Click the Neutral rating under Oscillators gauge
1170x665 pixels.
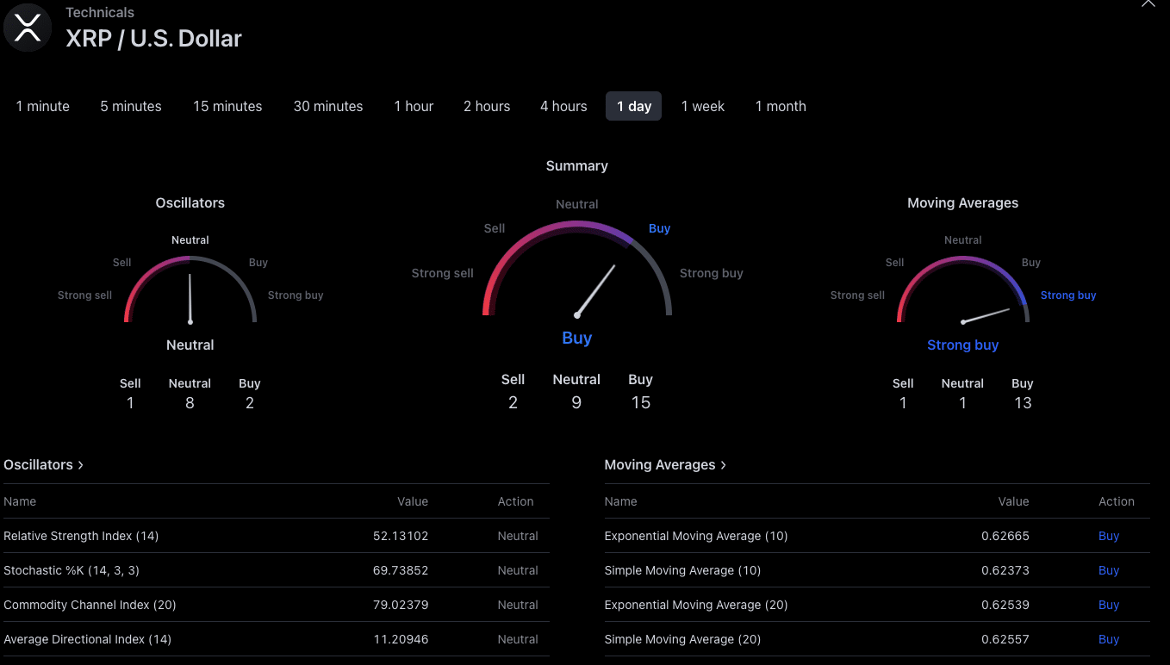pos(190,345)
